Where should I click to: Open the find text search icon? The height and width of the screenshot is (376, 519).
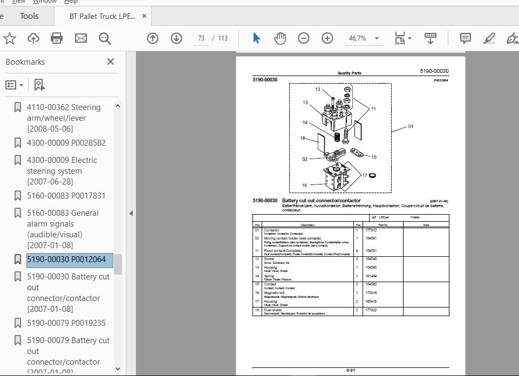105,38
